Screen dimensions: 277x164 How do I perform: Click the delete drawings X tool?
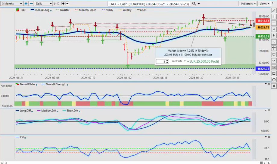tap(274, 86)
